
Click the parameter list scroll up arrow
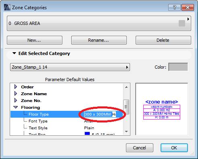pyautogui.click(x=126, y=87)
